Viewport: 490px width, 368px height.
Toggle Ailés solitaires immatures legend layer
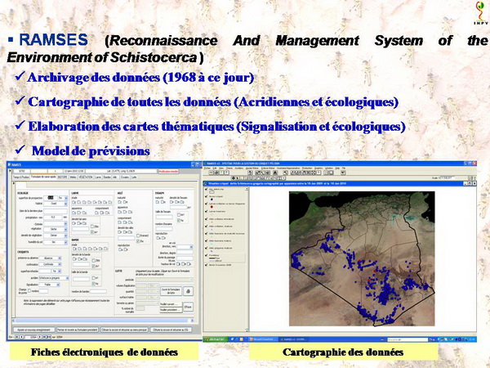[x=207, y=219]
